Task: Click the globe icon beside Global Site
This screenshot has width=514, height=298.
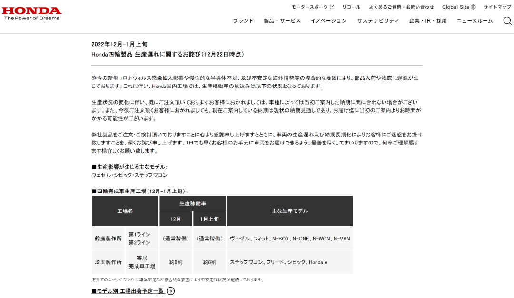Action: coord(474,7)
